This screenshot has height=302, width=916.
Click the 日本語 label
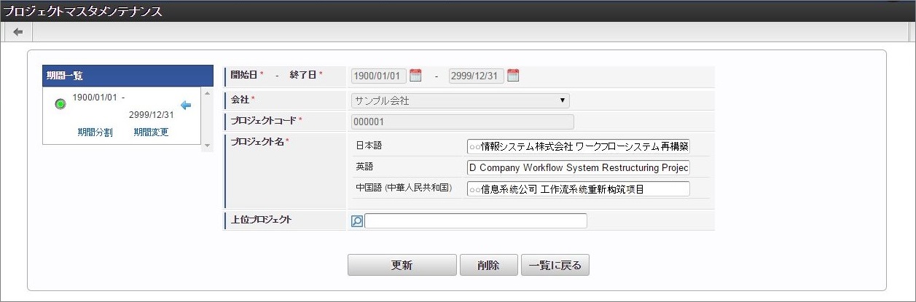coord(369,146)
